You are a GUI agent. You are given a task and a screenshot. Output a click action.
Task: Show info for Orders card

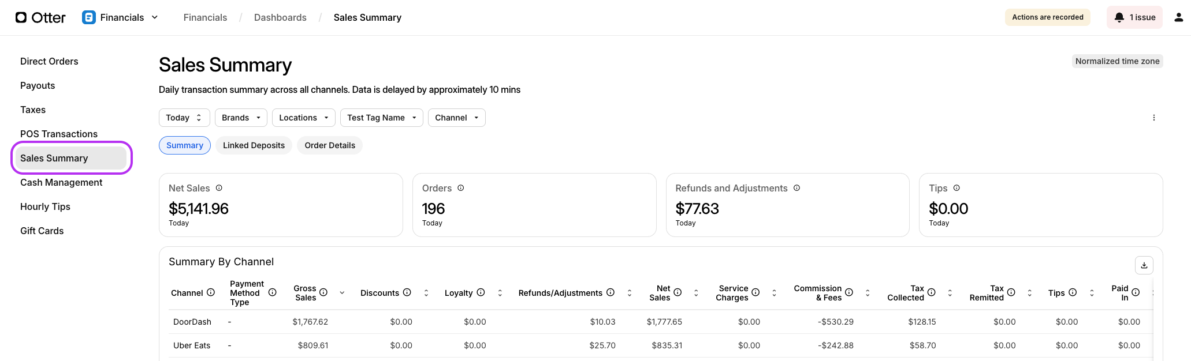(461, 188)
